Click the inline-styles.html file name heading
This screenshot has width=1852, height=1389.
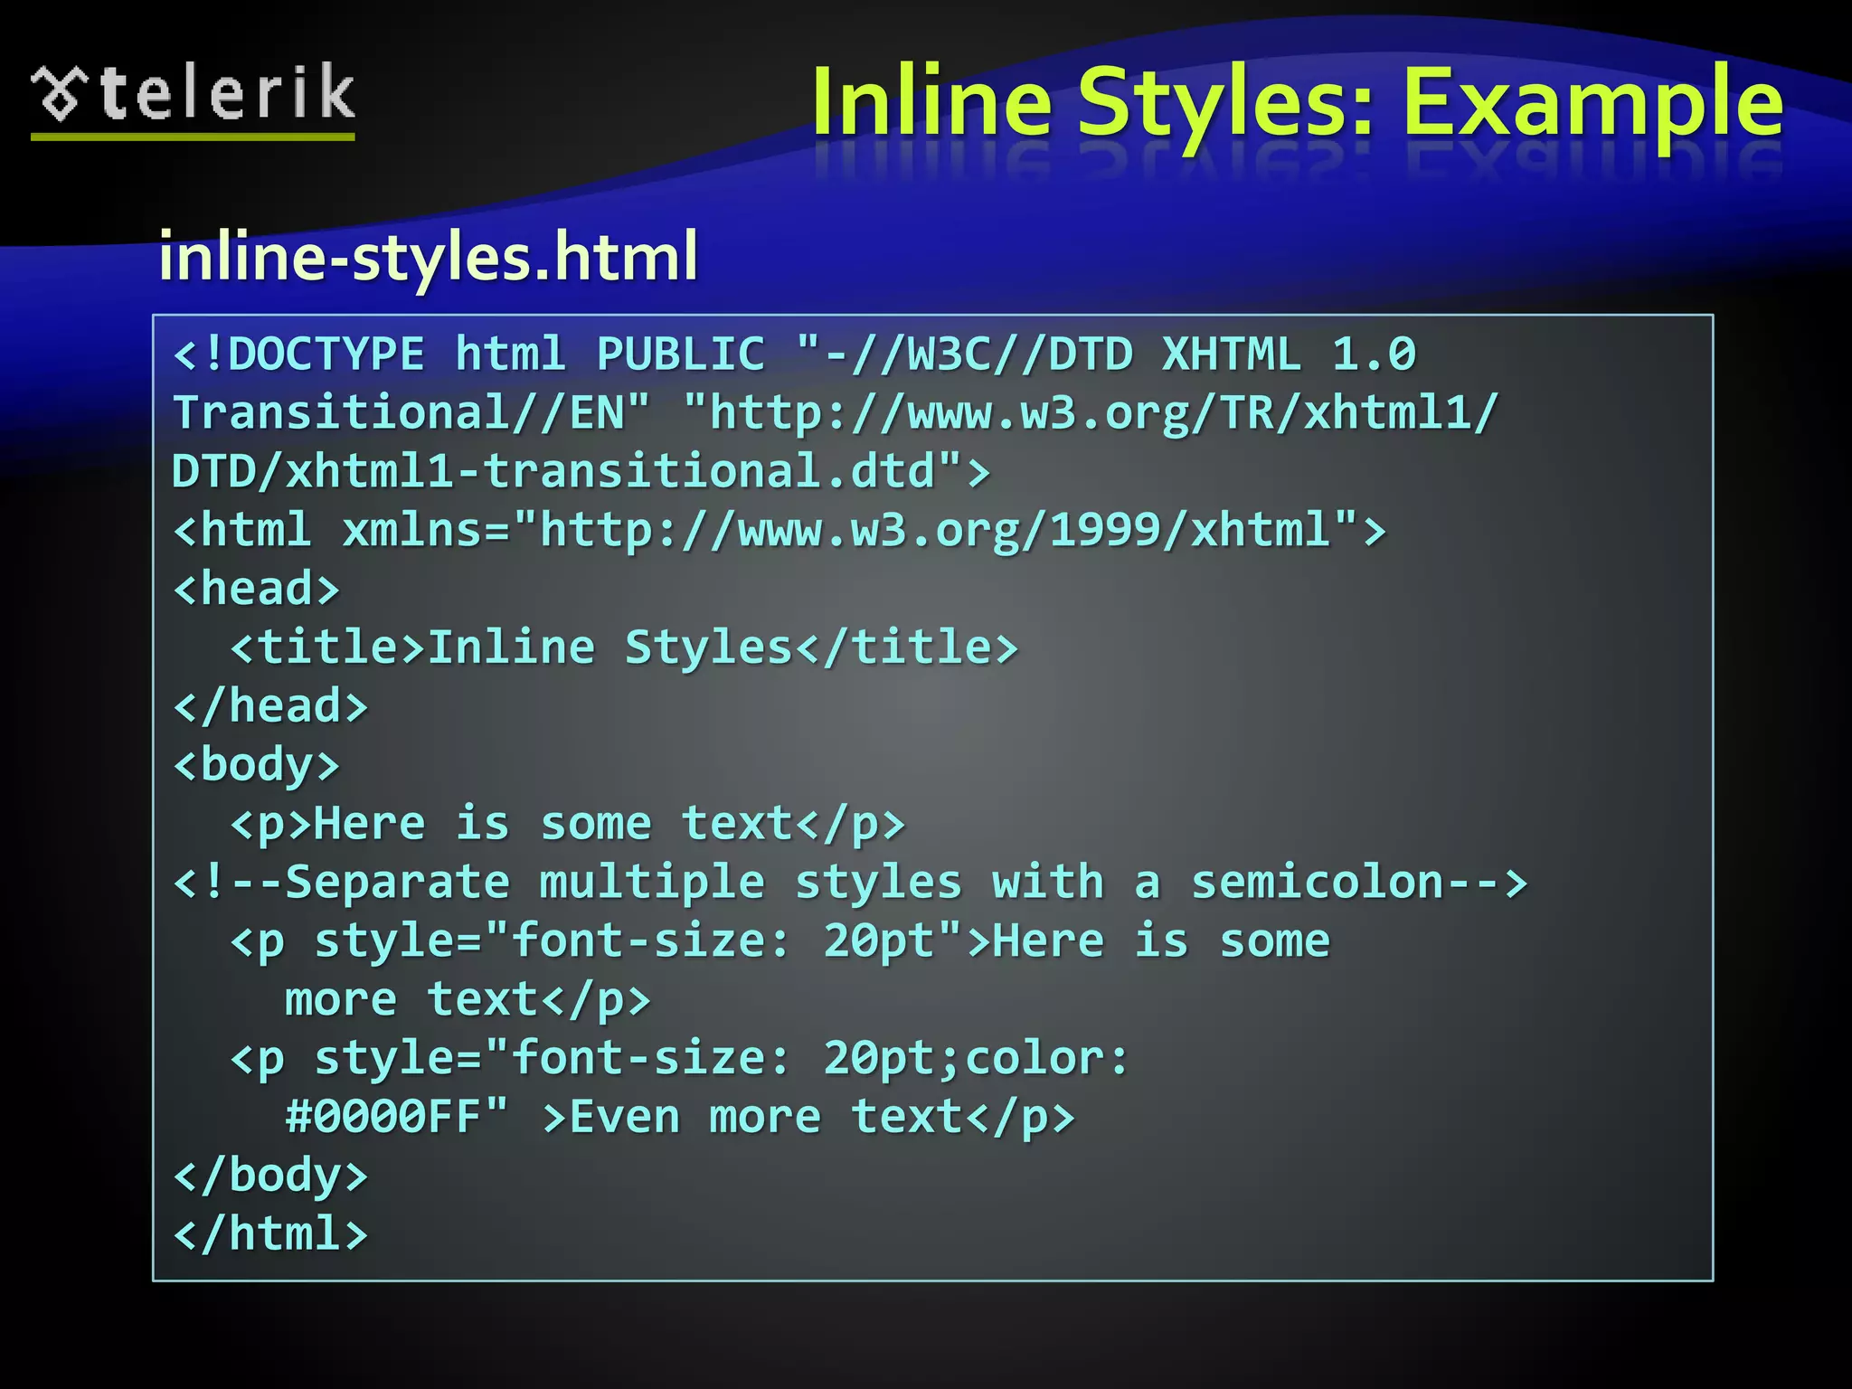pyautogui.click(x=428, y=256)
